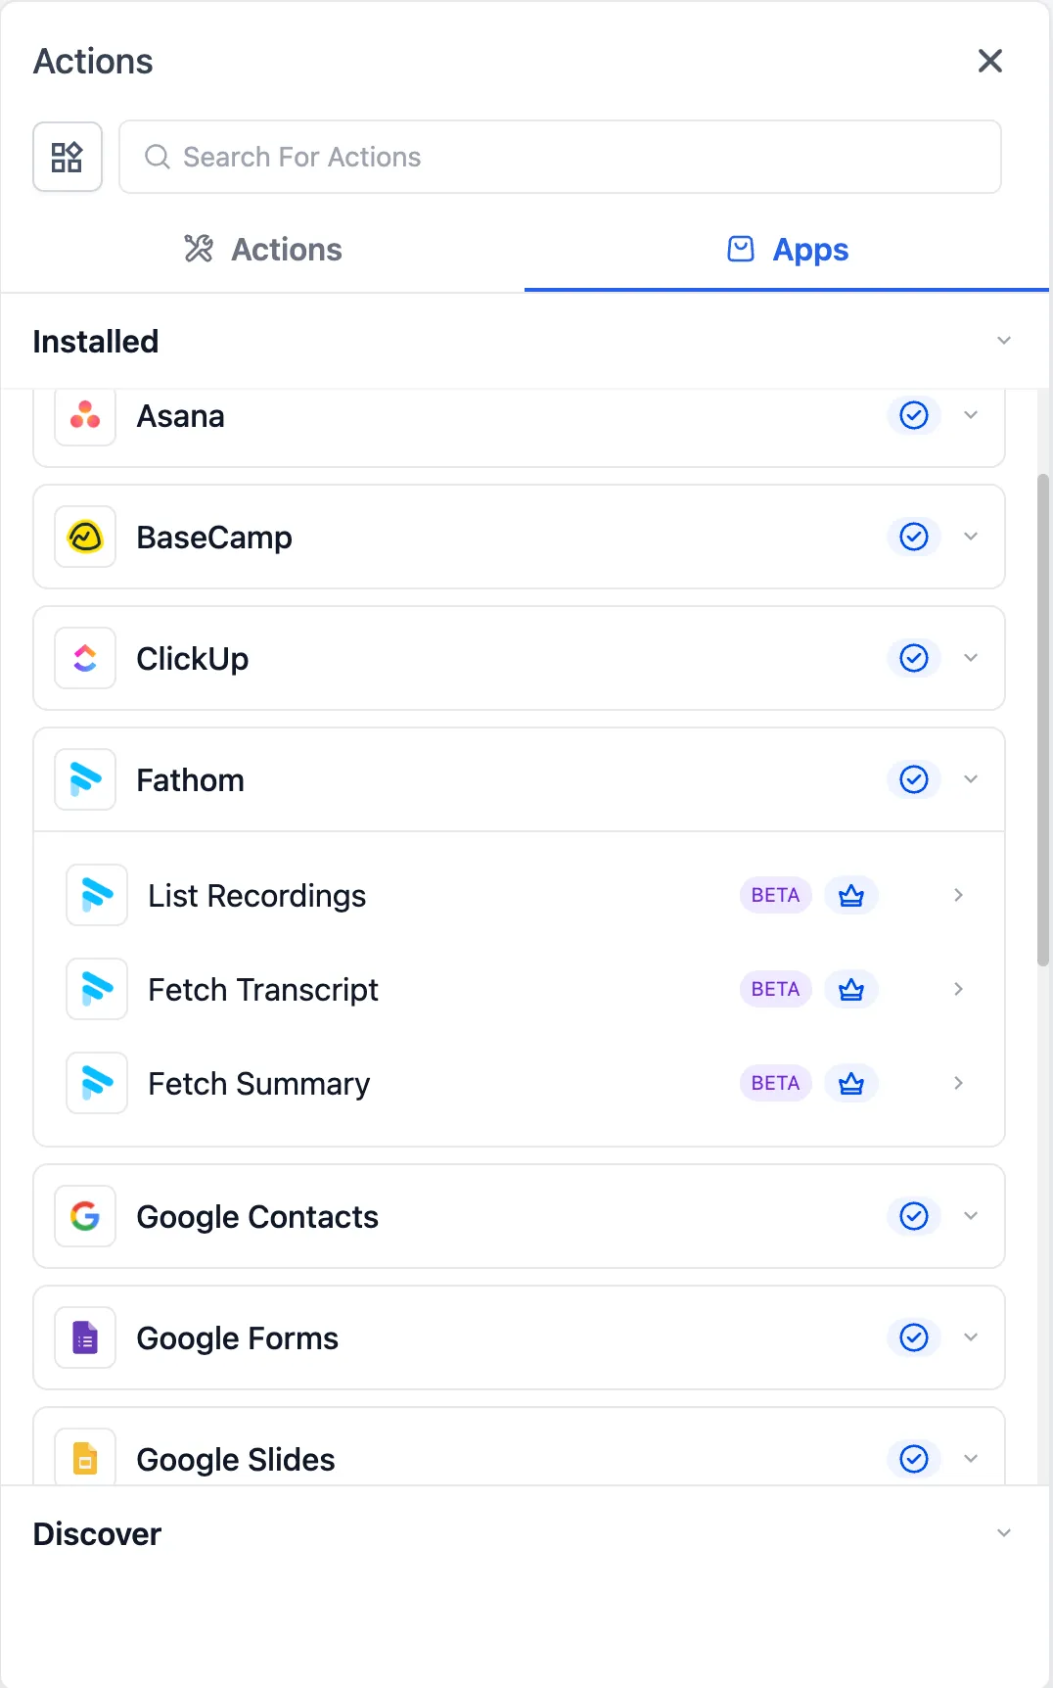Select the BaseCamp app icon
The image size is (1053, 1688).
pos(84,537)
